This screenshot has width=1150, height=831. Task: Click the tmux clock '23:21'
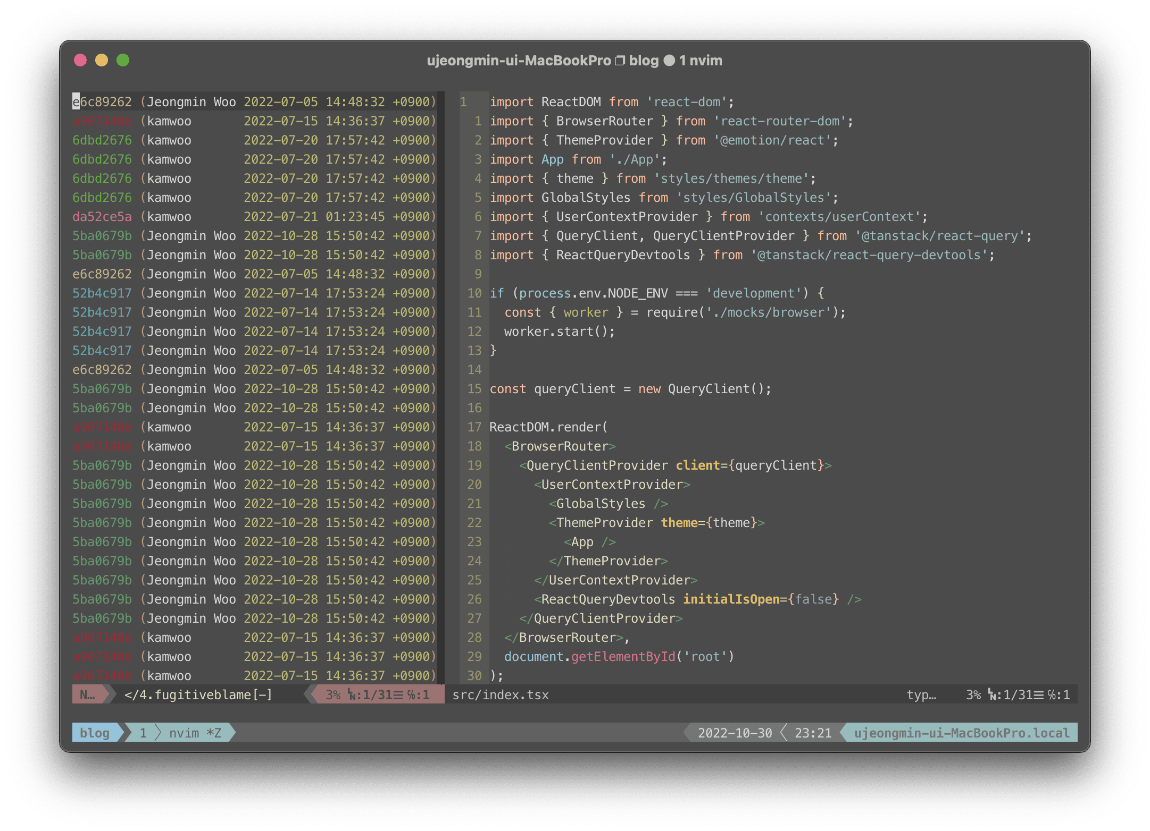813,733
